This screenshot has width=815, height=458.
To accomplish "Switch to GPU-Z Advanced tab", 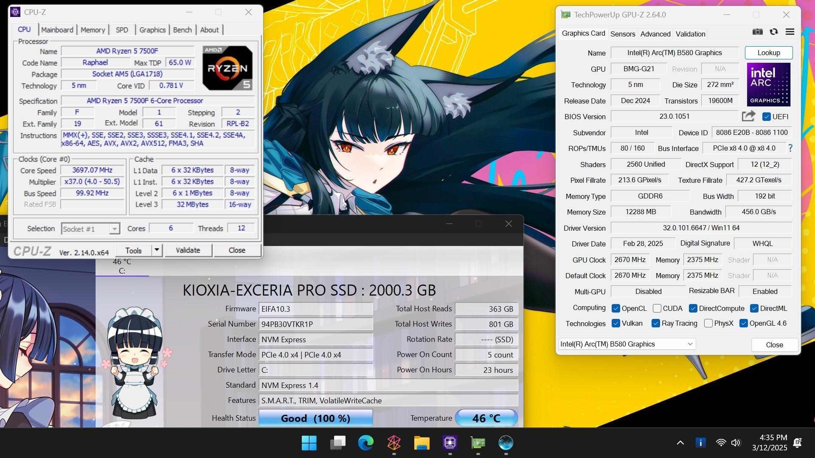I will (655, 34).
